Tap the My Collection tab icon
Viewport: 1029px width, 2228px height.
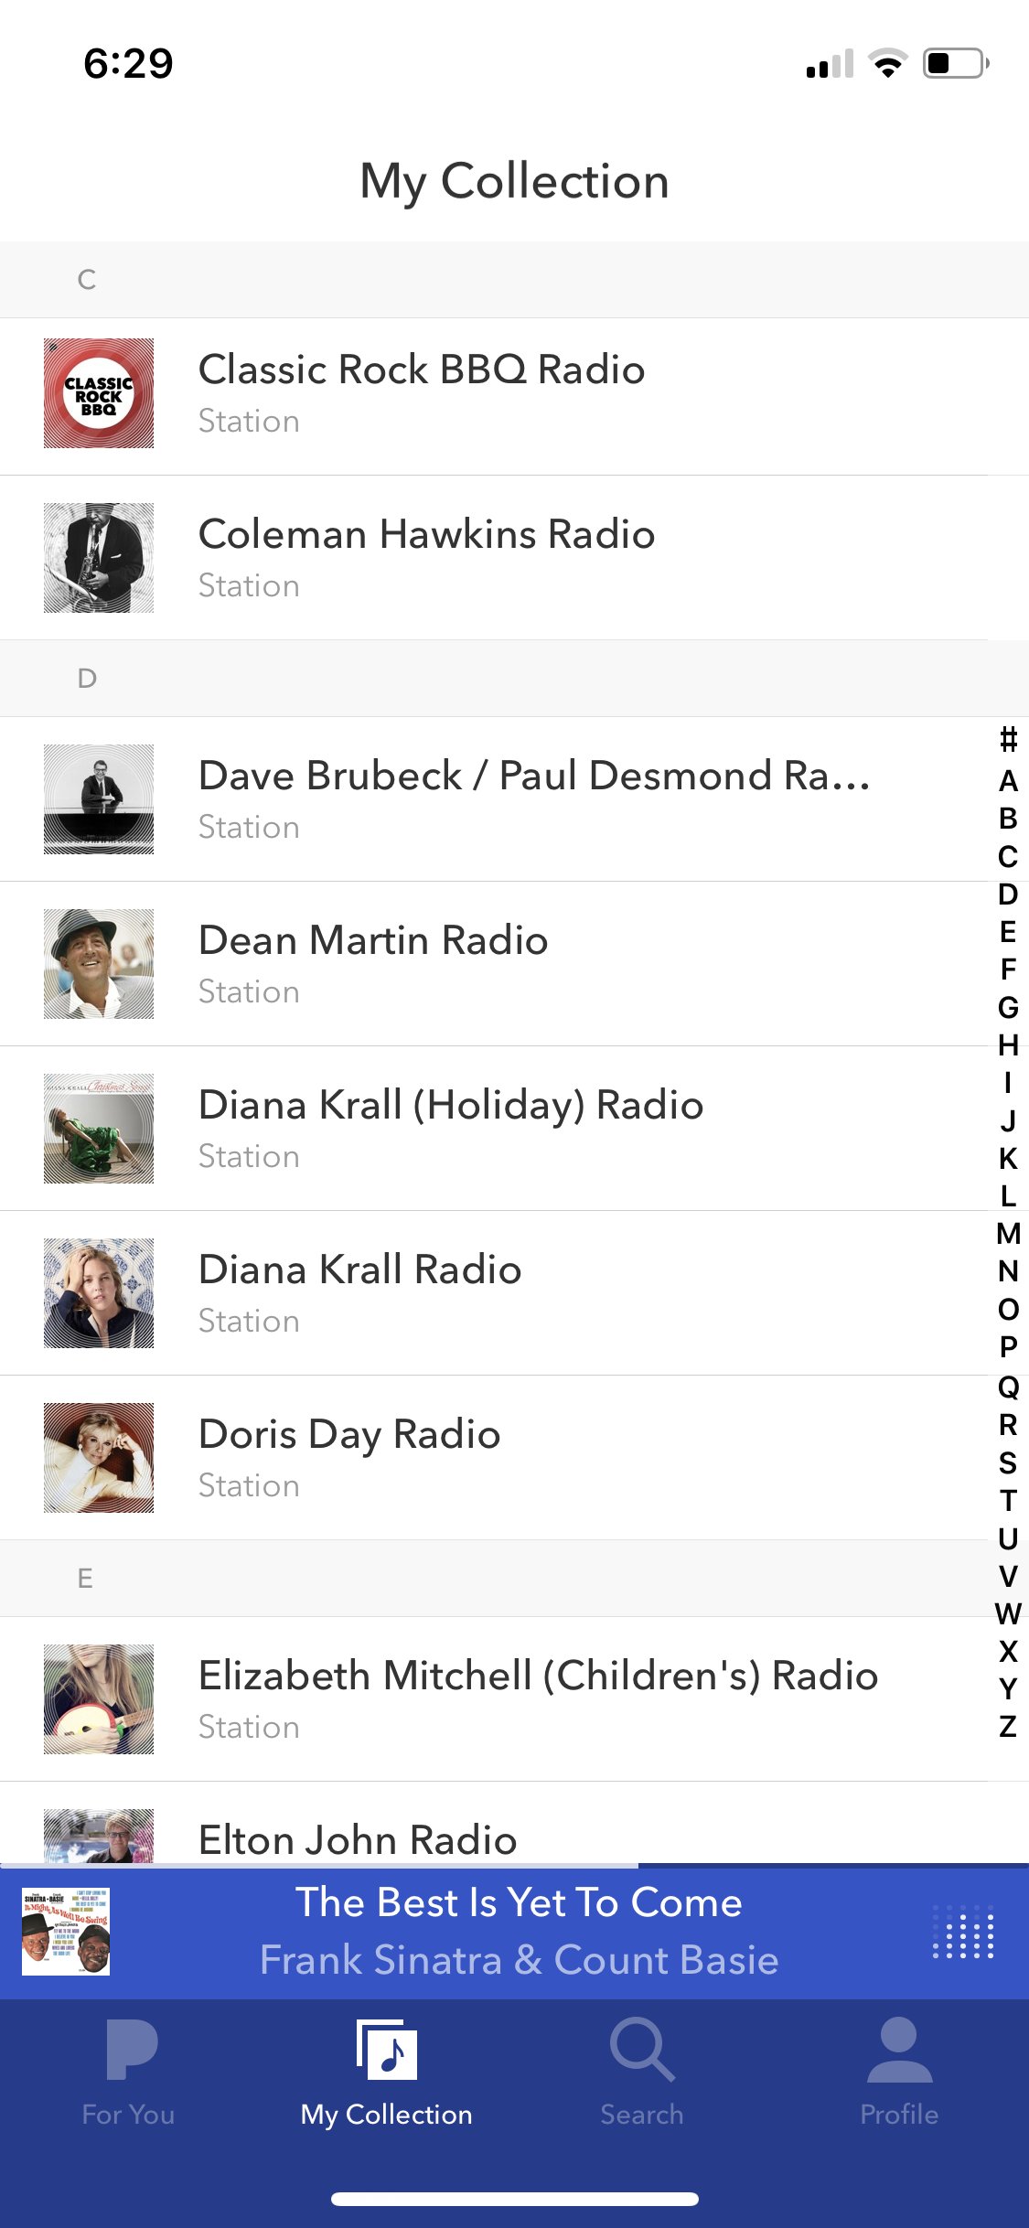[387, 2051]
